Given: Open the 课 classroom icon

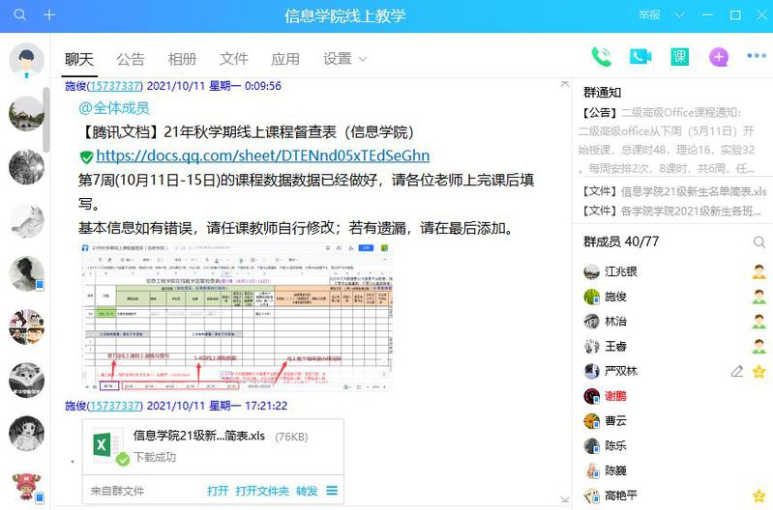Looking at the screenshot, I should tap(680, 57).
